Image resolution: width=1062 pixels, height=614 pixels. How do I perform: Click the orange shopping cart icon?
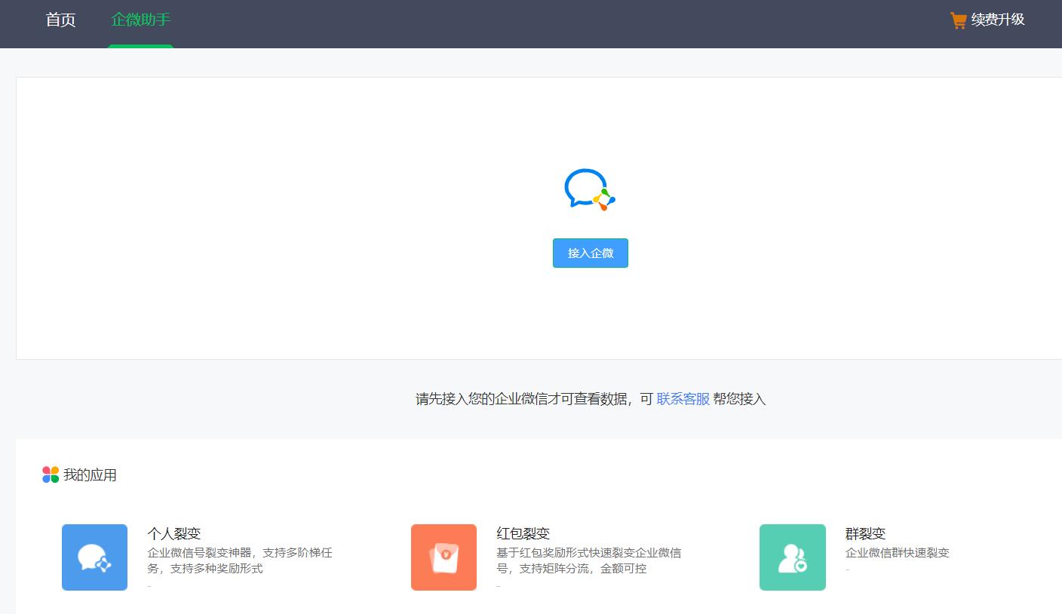point(958,20)
